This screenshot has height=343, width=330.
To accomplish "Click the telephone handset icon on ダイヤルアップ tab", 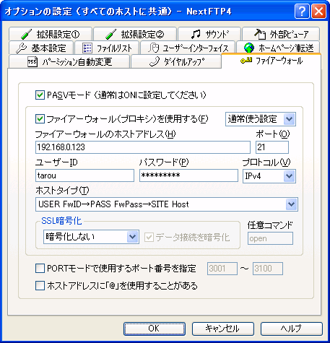I will (155, 61).
